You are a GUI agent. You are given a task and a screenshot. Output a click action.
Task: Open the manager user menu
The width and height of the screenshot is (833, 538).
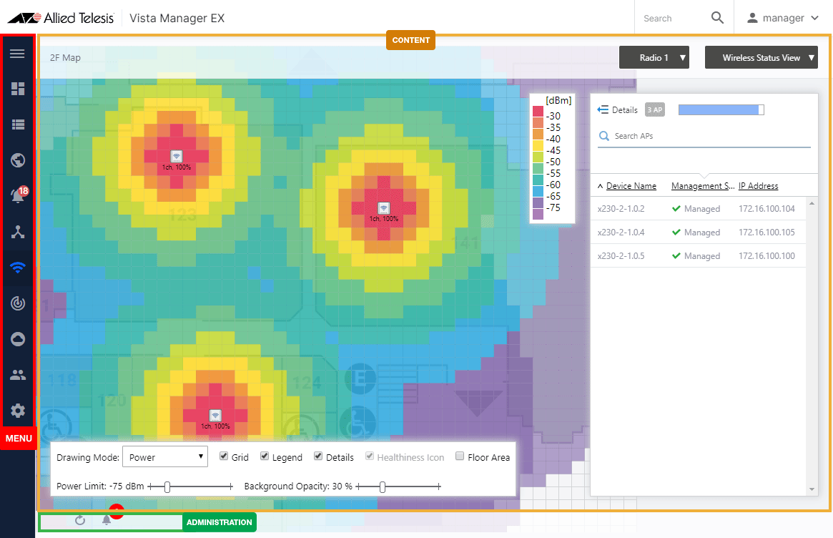click(x=782, y=18)
